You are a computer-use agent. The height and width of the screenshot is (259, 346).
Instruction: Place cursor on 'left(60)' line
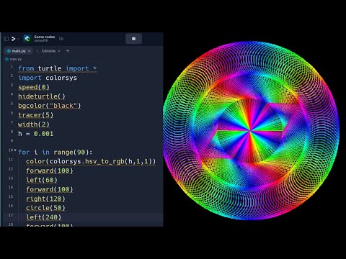[x=42, y=180]
